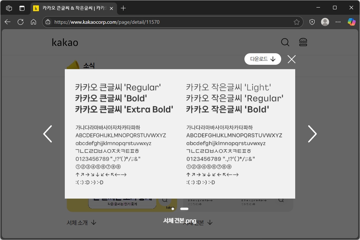The width and height of the screenshot is (360, 240).
Task: Select the first carousel pagination dot
Action: click(173, 209)
